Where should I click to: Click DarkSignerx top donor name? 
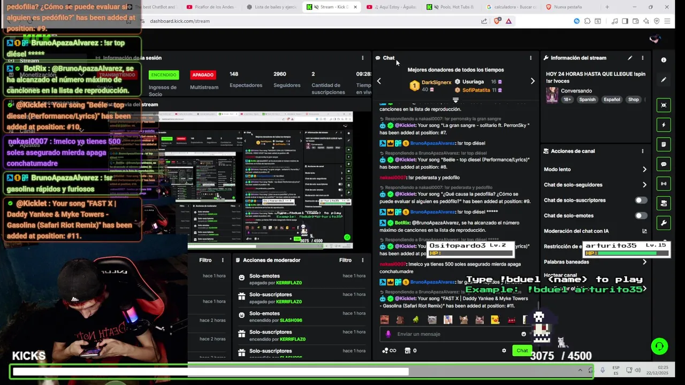coord(437,82)
